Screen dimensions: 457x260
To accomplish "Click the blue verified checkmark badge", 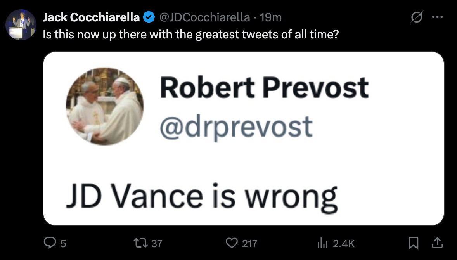I will [x=149, y=17].
